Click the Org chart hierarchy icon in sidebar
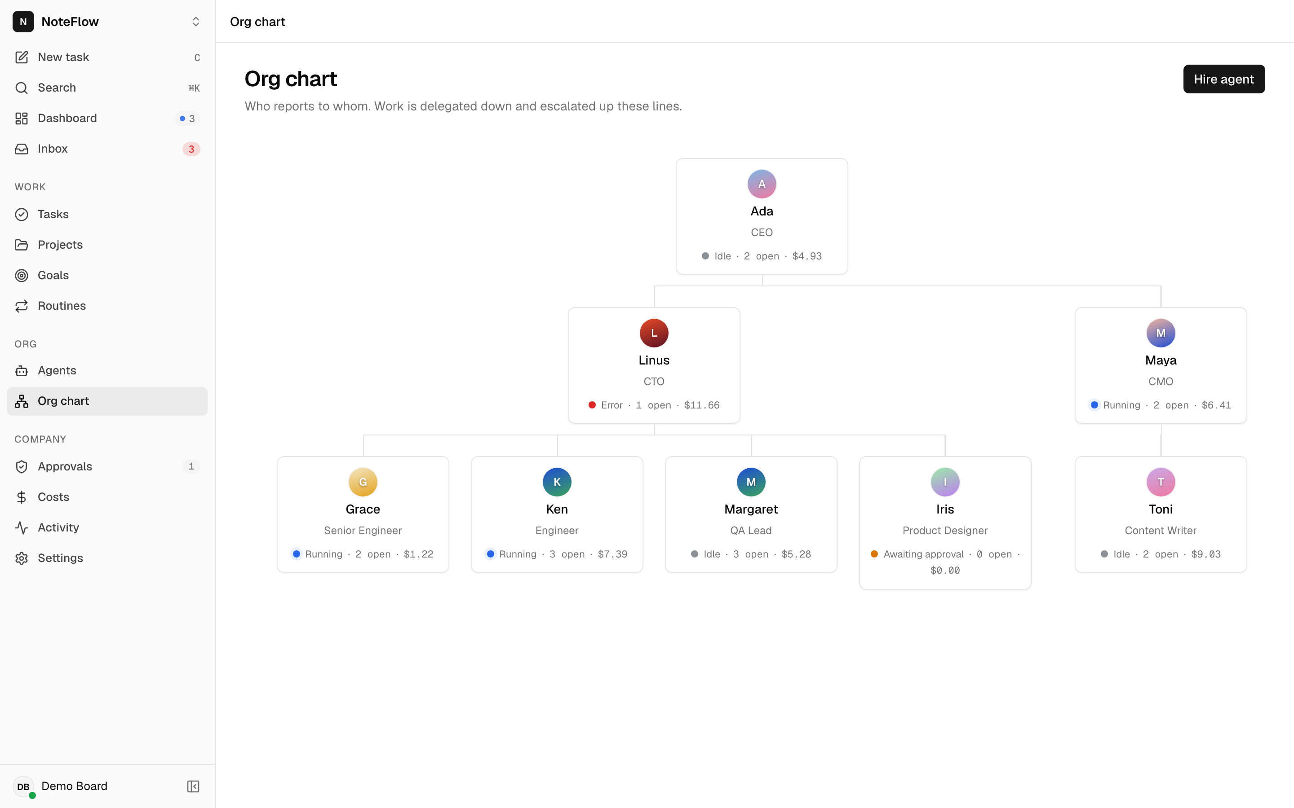1294x808 pixels. pos(22,401)
